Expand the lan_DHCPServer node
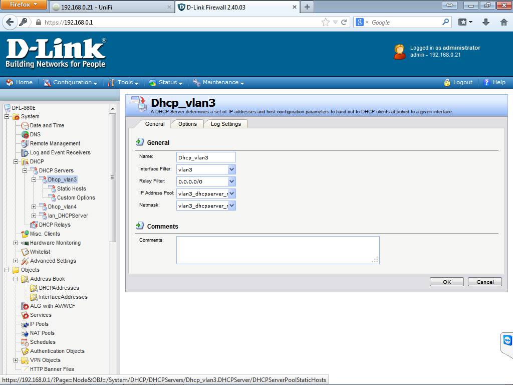Viewport: 513px width, 385px height. (34, 216)
